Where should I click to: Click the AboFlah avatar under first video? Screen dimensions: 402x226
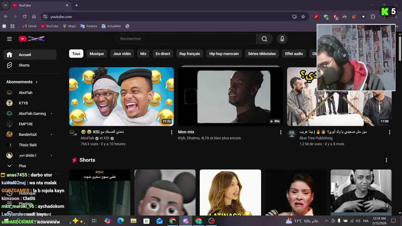[x=73, y=133]
